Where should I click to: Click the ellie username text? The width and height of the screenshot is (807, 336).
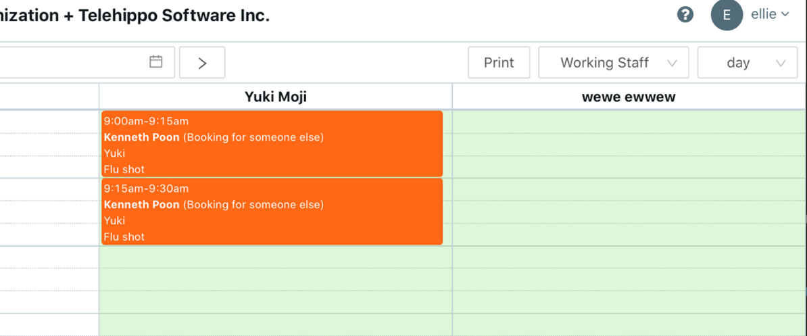click(x=764, y=14)
